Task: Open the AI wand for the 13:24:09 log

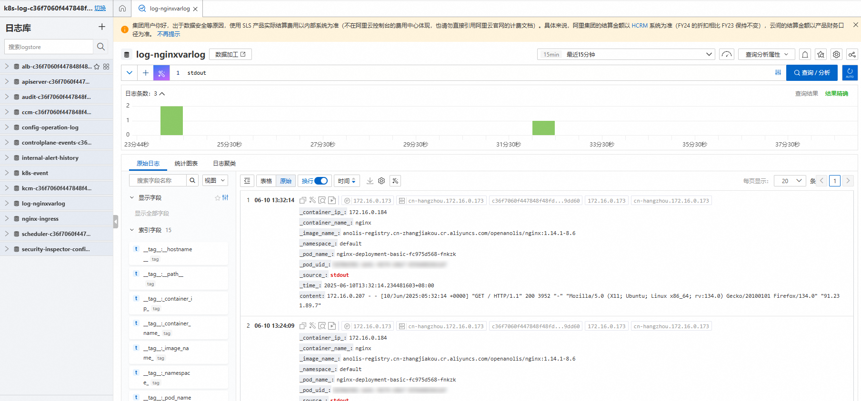Action: (312, 326)
